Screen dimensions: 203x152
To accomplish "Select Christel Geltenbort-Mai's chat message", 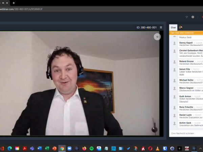I will tap(190, 53).
